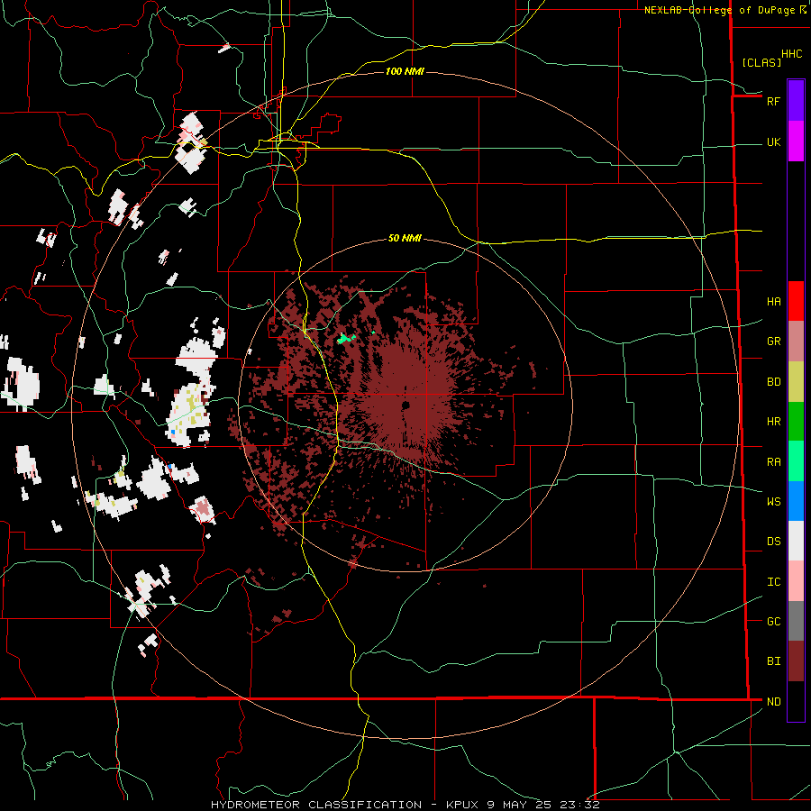This screenshot has width=811, height=811.
Task: Click the [CLAS] units label
Action: [761, 62]
